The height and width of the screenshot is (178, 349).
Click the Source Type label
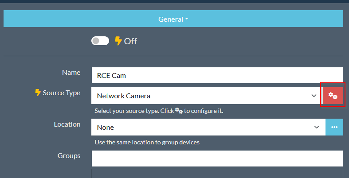coord(61,93)
